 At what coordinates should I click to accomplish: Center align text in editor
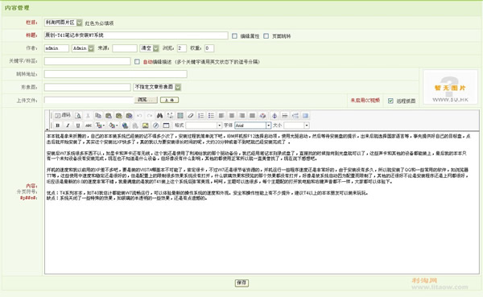232,116
